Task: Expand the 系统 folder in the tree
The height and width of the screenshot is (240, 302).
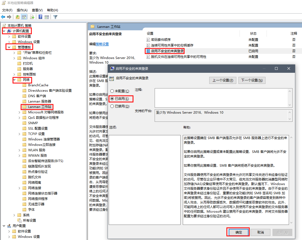Action: (x=14, y=215)
